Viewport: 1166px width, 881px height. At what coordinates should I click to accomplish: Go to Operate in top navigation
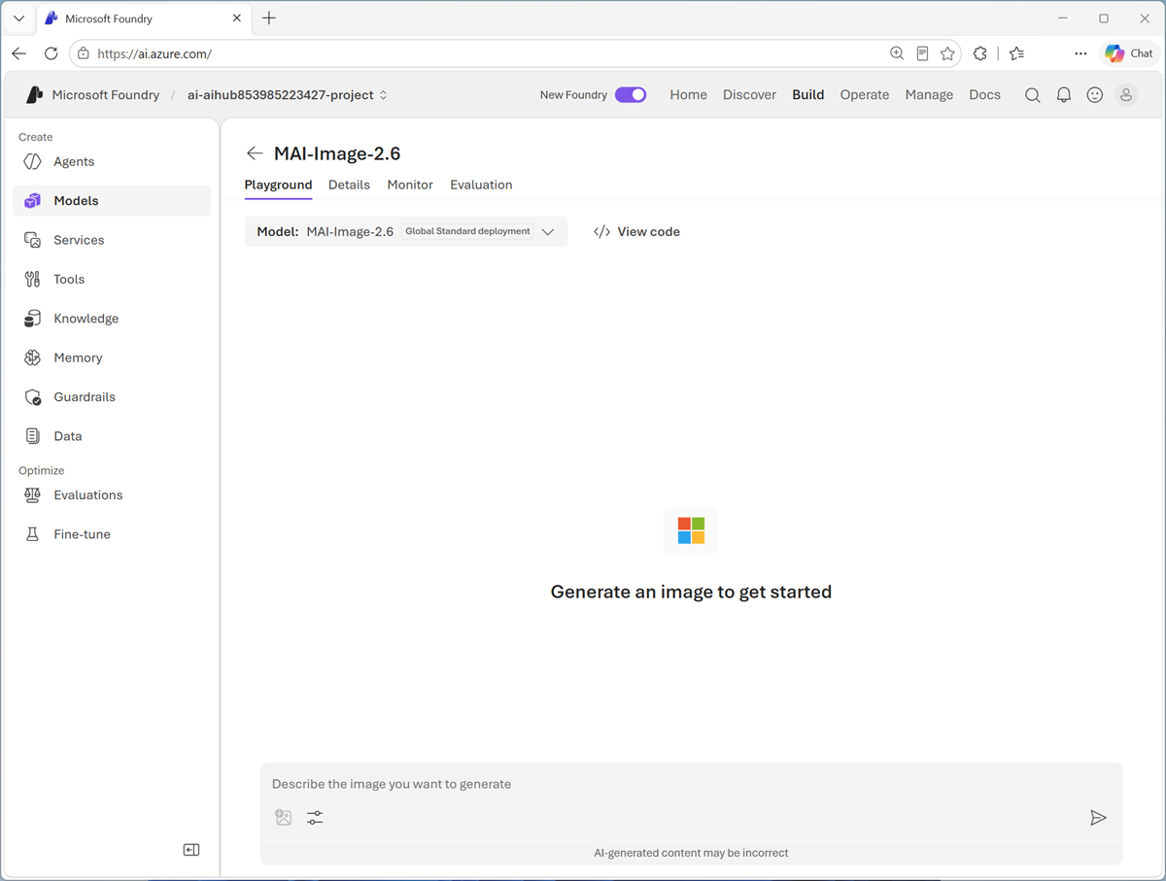865,95
